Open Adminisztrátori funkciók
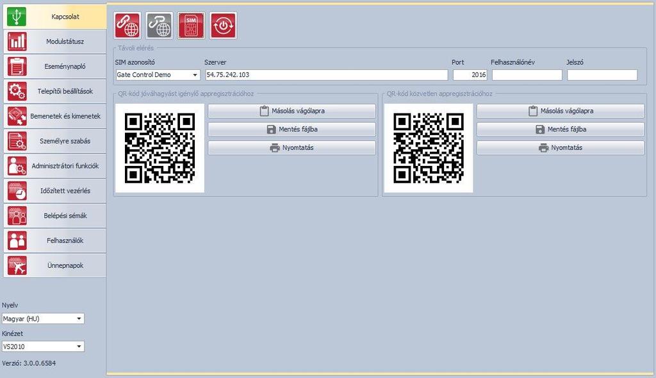Screen dimensions: 656x378 click(55, 166)
